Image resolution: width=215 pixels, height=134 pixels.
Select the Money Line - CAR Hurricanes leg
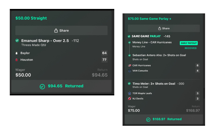click(x=152, y=42)
